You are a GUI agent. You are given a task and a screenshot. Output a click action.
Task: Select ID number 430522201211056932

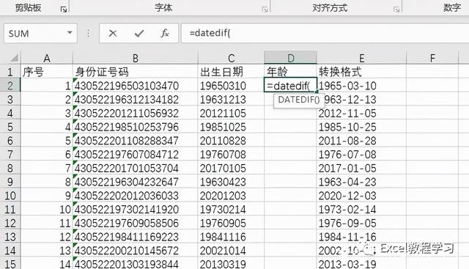[x=135, y=113]
